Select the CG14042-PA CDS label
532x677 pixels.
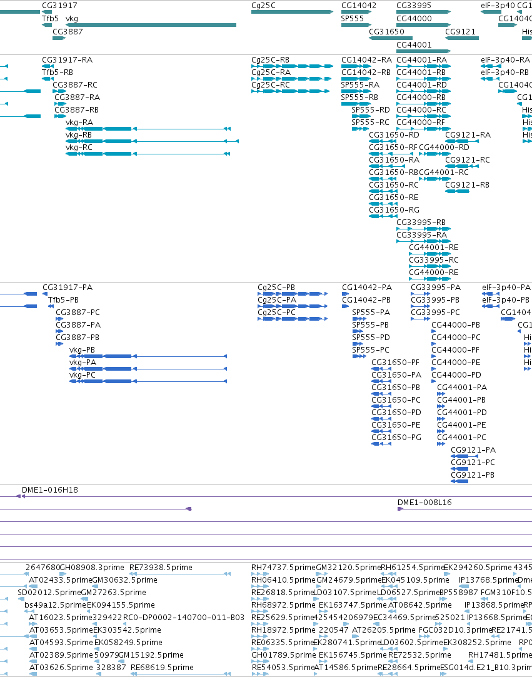click(x=367, y=288)
